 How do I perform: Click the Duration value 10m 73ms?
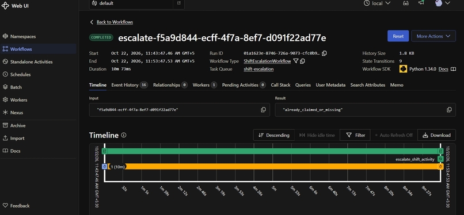[x=121, y=69]
